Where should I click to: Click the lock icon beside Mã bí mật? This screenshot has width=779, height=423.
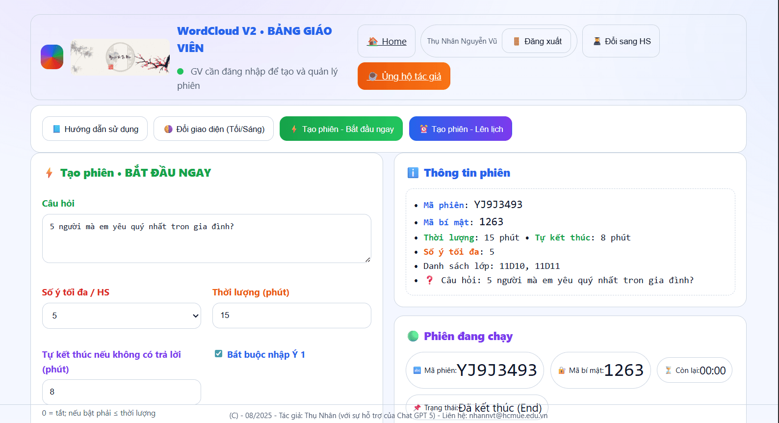pos(562,370)
